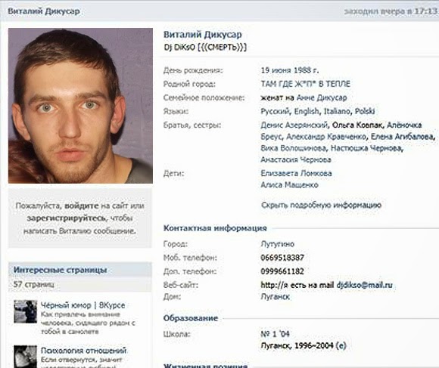Open the Чёрный юмор page thumbnail

26,311
